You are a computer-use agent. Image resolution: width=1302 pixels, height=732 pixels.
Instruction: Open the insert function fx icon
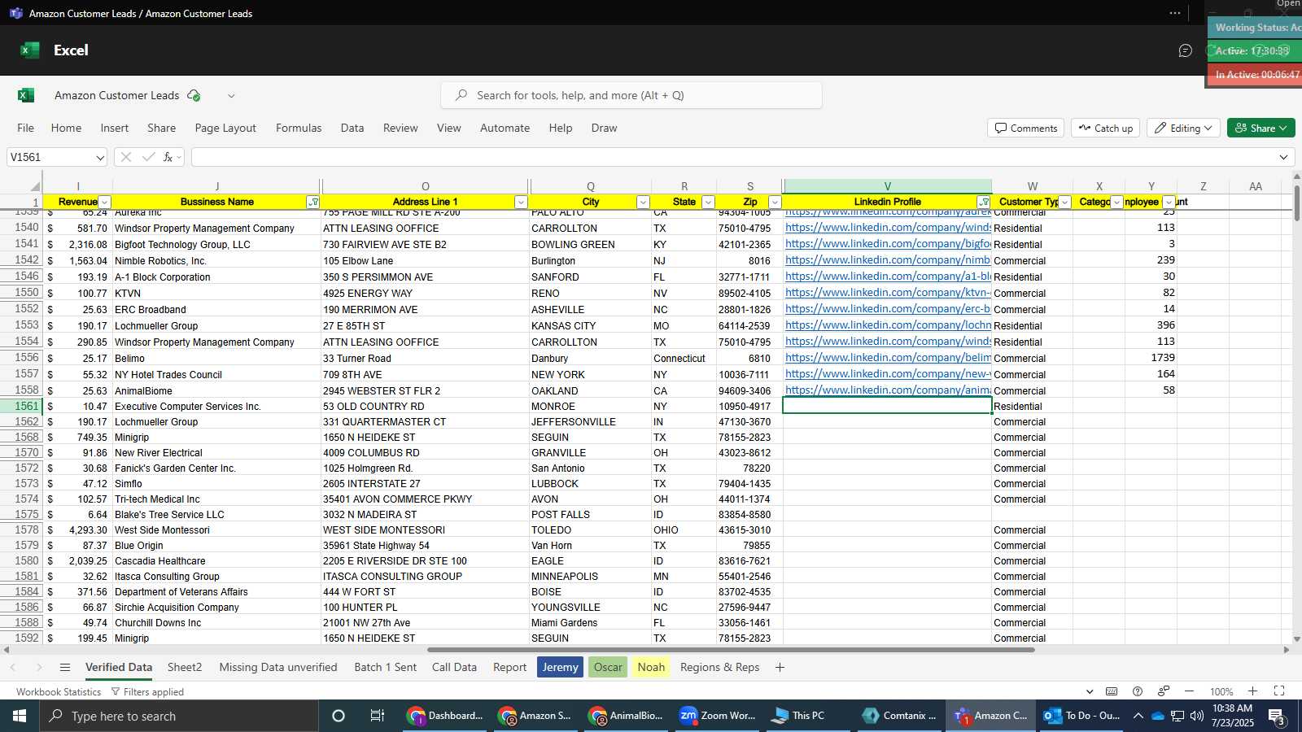[168, 157]
